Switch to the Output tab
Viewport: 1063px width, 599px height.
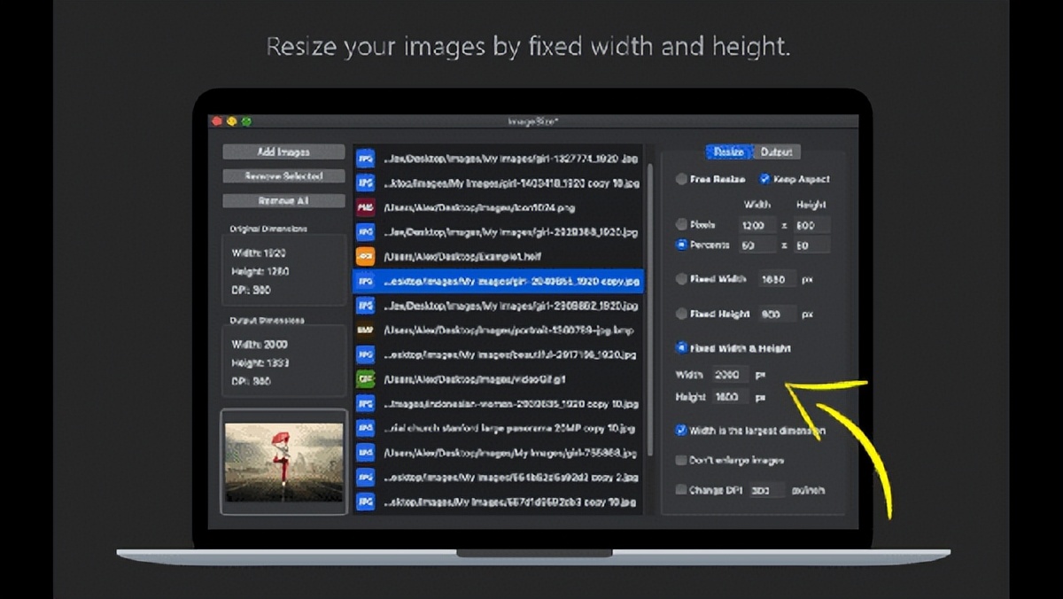click(777, 152)
